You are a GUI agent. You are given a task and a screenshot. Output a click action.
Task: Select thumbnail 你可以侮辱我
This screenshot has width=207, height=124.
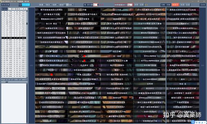(x=150, y=56)
